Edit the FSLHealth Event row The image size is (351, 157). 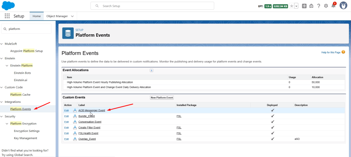click(x=66, y=133)
